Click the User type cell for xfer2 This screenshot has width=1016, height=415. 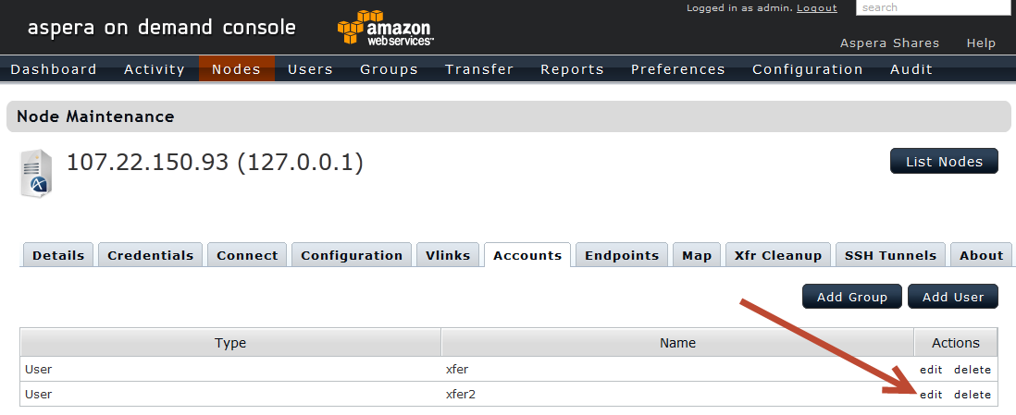pos(230,395)
